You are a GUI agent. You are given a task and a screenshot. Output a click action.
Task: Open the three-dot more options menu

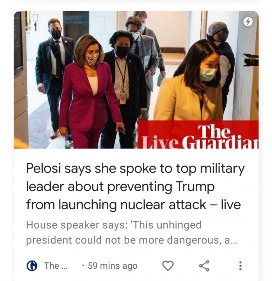(241, 266)
